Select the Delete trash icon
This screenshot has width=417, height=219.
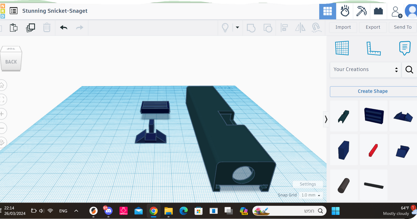pos(47,27)
